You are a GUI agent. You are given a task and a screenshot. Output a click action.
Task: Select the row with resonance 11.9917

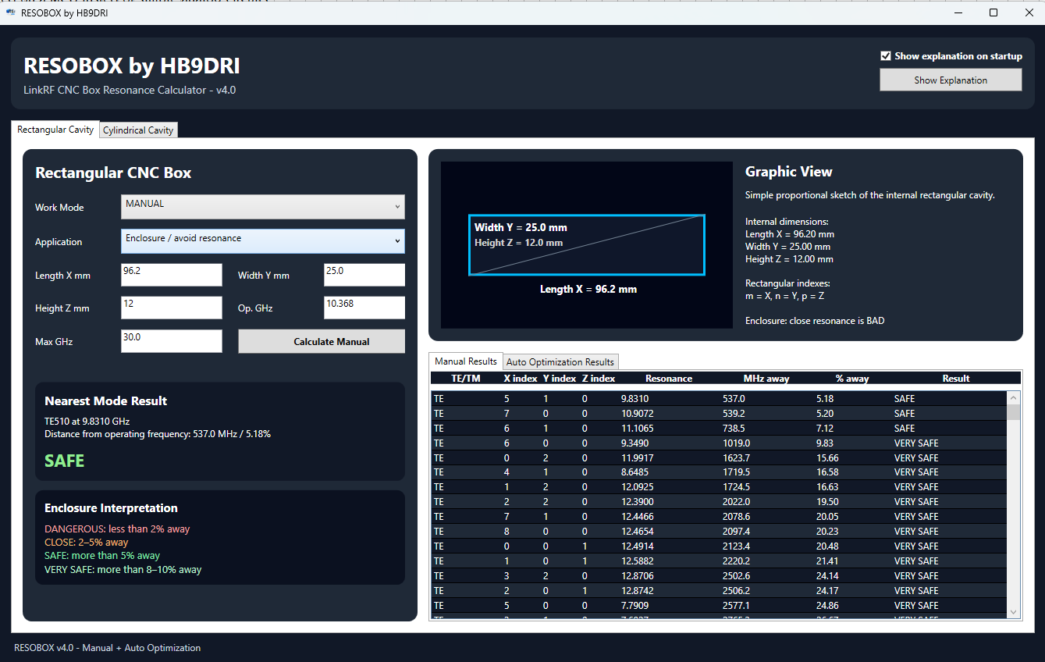tap(720, 457)
